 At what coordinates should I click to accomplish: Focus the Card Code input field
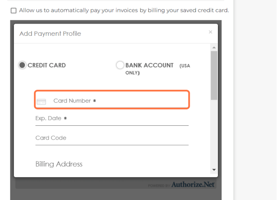[112, 138]
